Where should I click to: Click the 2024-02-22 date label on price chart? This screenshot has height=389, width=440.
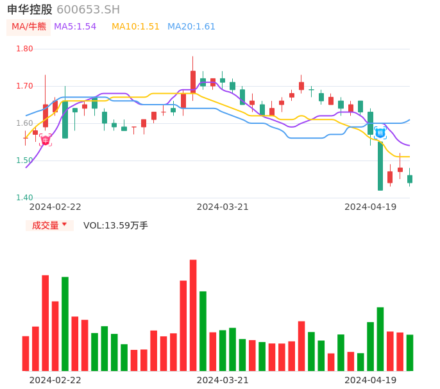[x=55, y=207]
